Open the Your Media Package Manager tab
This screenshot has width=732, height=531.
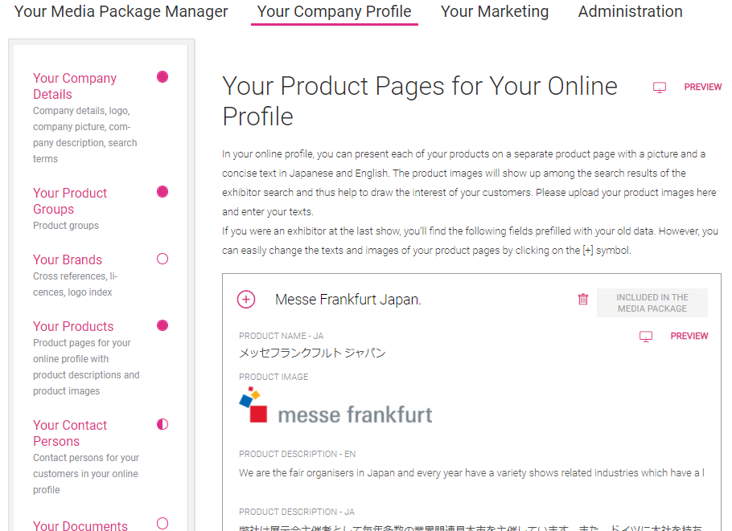[121, 11]
